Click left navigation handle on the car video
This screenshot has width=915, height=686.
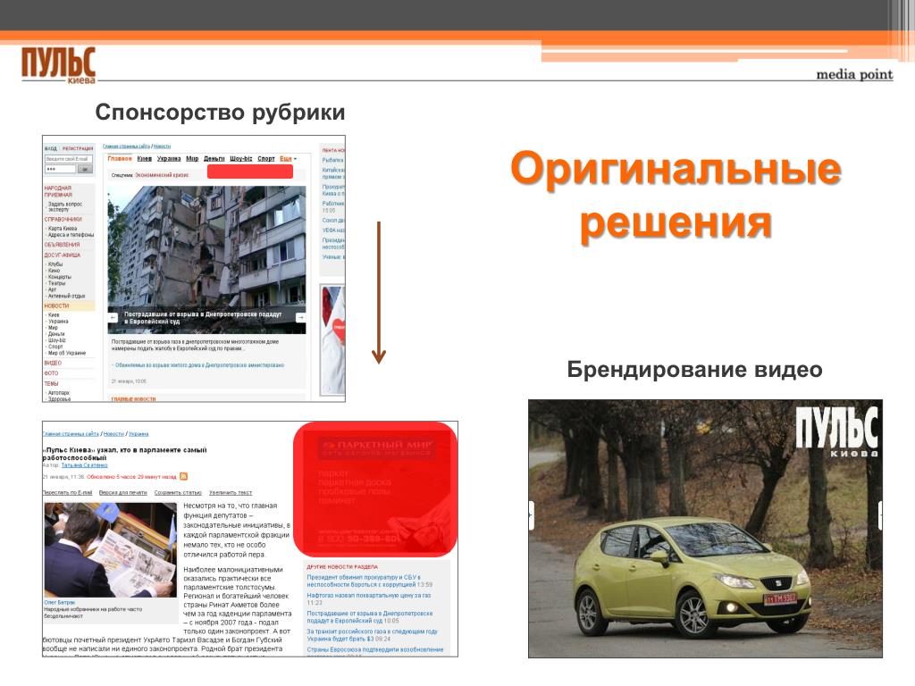pos(531,515)
